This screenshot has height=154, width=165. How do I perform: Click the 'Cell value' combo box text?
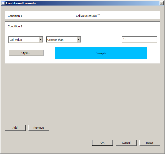tap(23, 40)
